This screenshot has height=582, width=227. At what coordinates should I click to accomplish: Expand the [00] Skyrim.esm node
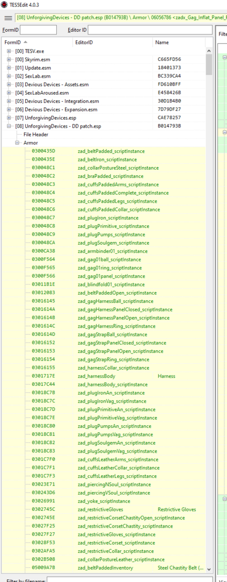pos(9,59)
